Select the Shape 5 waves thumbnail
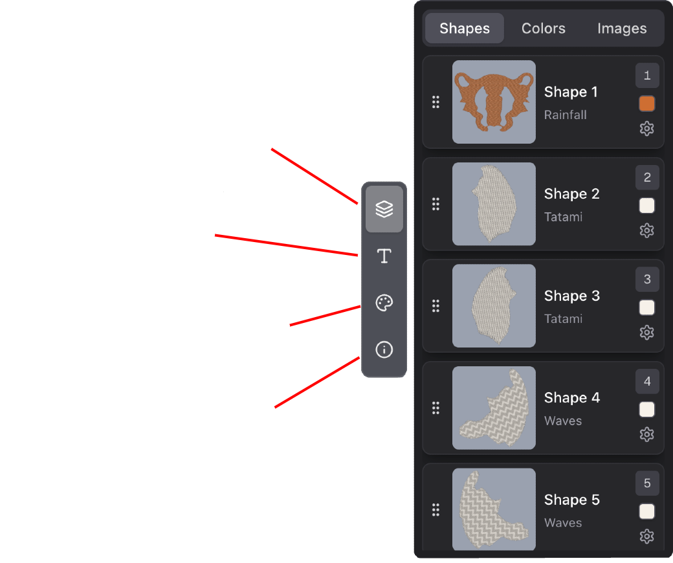The width and height of the screenshot is (673, 563). pos(494,510)
